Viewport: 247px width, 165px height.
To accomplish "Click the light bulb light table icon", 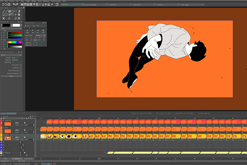I will tap(34, 4).
